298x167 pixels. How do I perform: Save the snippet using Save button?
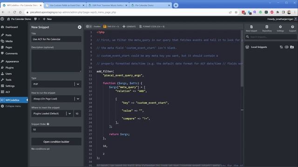pyautogui.click(x=111, y=26)
